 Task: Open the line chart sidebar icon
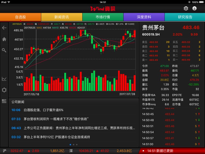(x=4, y=79)
